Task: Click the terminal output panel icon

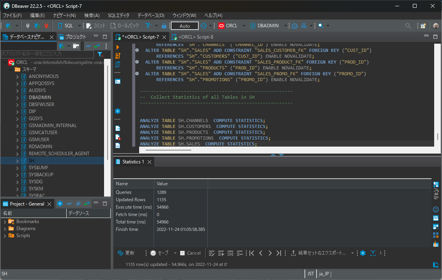Action: pos(118,82)
